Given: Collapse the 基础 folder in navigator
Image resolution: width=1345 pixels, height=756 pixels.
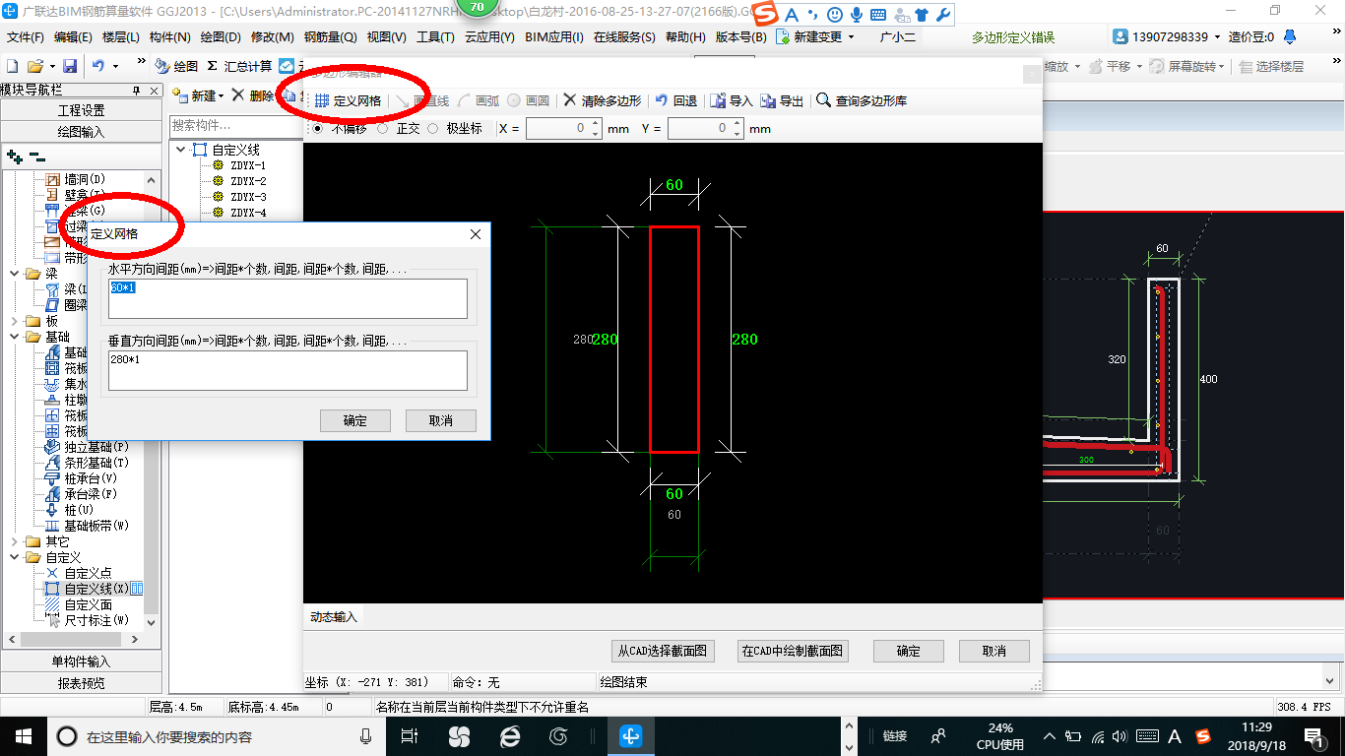Looking at the screenshot, I should [14, 337].
